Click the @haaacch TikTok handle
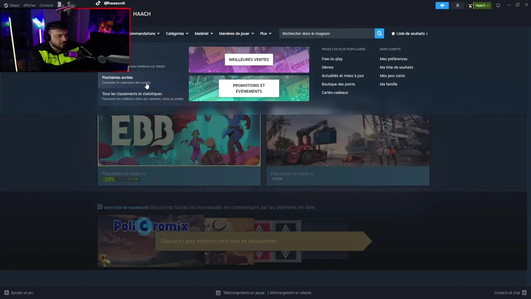Image resolution: width=531 pixels, height=299 pixels. (114, 3)
